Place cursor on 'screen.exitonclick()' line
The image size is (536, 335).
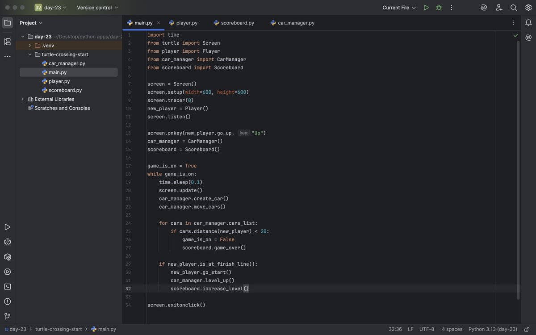tap(176, 305)
